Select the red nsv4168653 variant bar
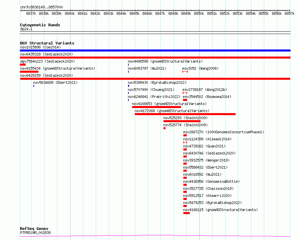This screenshot has width=300, height=240. (156, 107)
